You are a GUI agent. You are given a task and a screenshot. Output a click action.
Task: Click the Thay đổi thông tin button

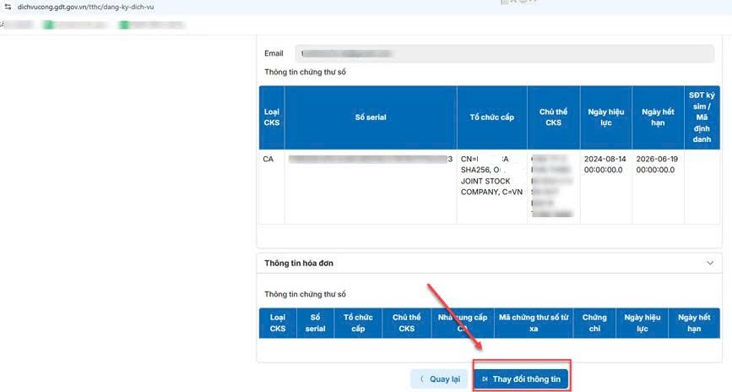pyautogui.click(x=522, y=379)
